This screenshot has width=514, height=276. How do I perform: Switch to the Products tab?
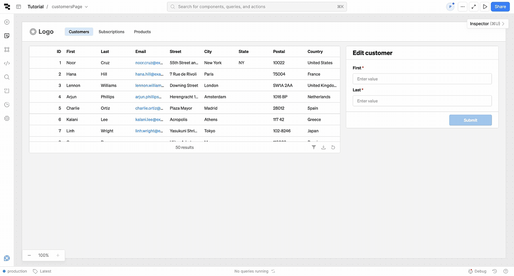[x=142, y=32]
